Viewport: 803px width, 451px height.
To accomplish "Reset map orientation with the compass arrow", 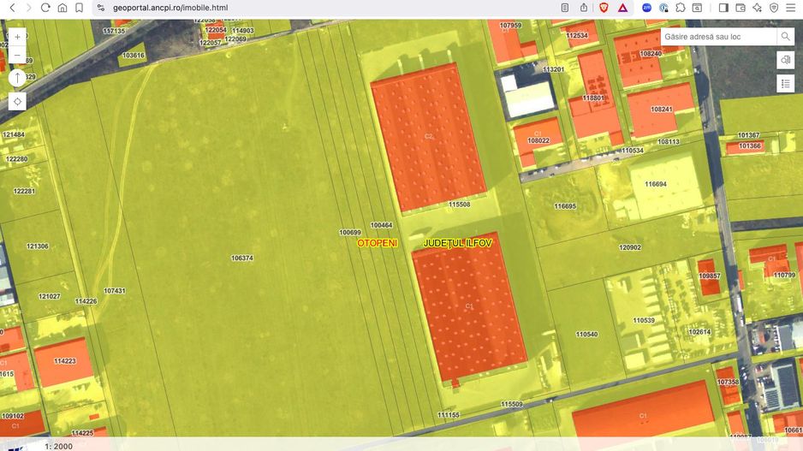I will coord(17,78).
